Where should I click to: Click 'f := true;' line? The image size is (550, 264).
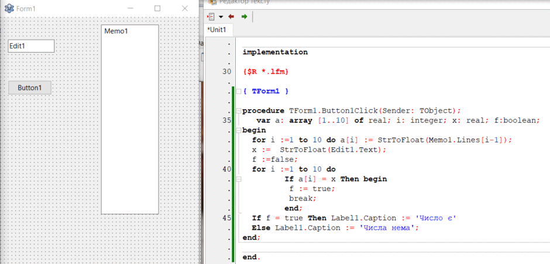click(x=312, y=189)
